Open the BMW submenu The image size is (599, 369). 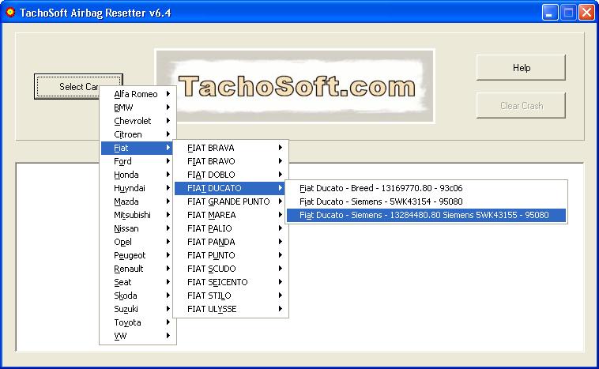(137, 107)
